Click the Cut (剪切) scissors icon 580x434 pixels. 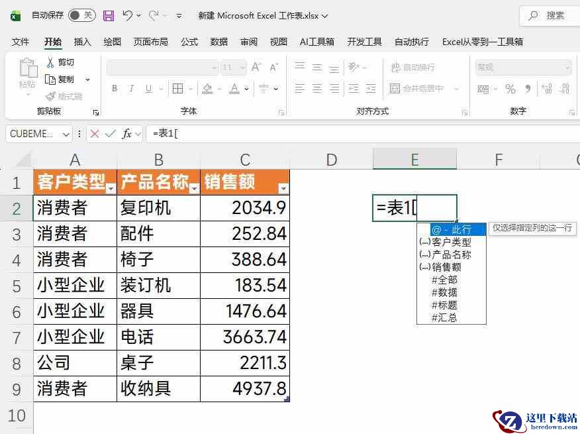pyautogui.click(x=50, y=62)
